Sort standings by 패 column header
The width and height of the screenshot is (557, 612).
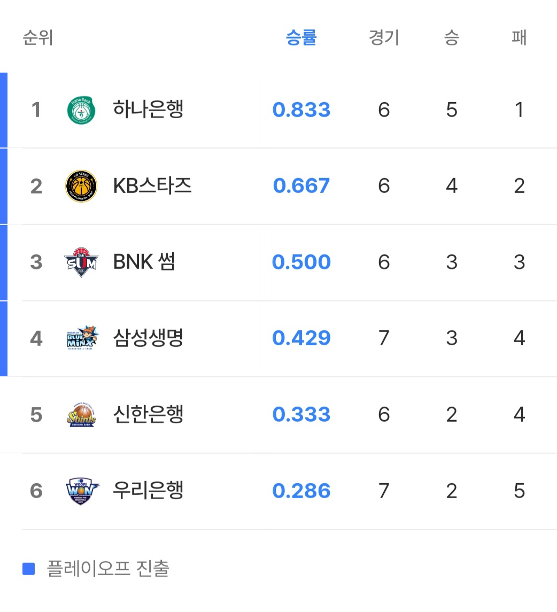(519, 38)
